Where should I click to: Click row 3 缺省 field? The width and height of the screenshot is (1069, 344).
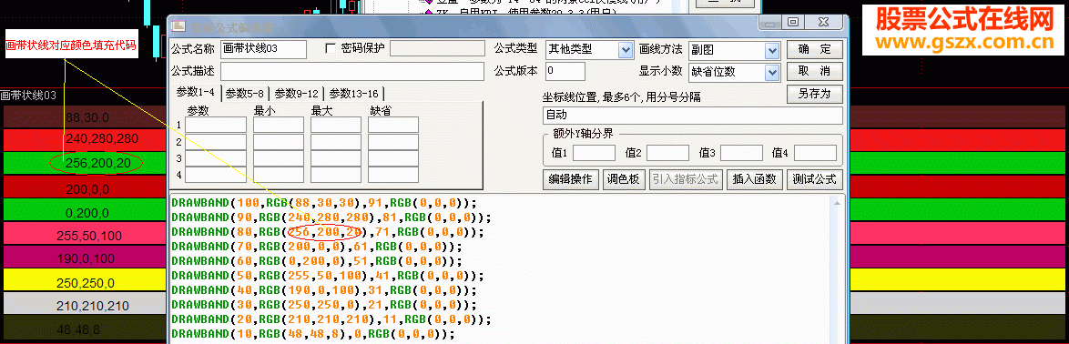tap(393, 158)
